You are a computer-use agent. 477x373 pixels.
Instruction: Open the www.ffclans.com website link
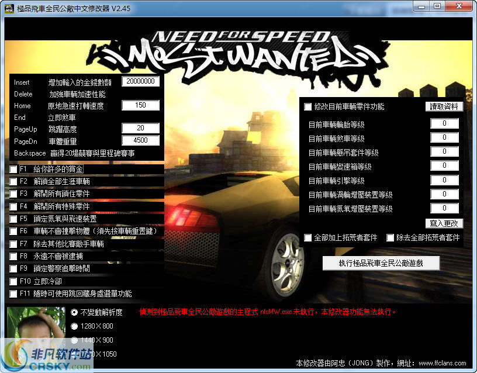(442, 363)
